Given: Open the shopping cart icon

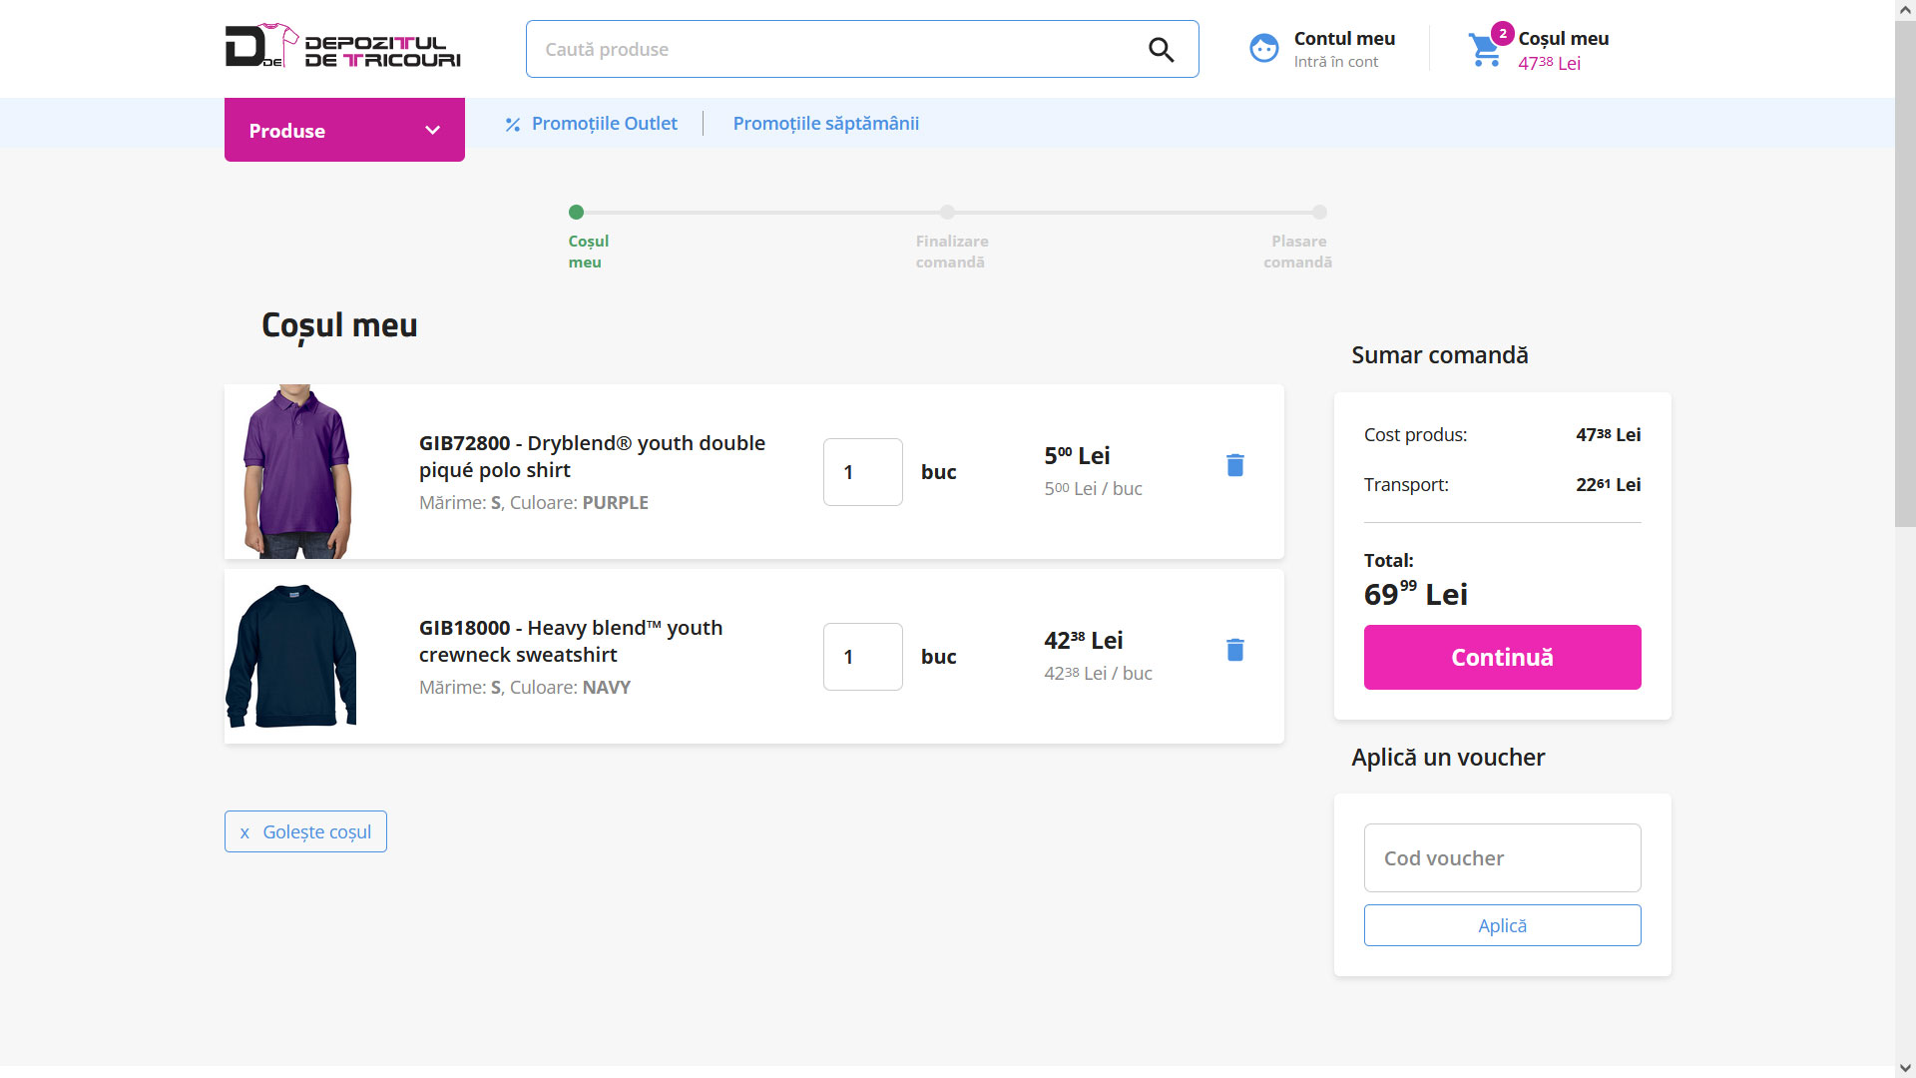Looking at the screenshot, I should 1484,50.
